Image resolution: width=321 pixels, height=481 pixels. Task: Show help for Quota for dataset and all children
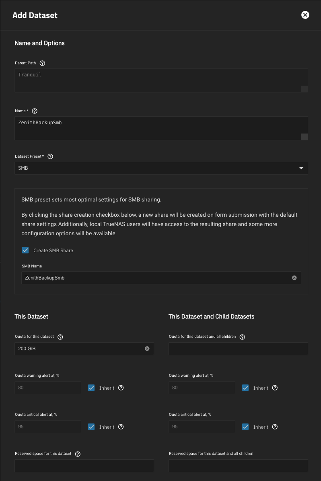click(242, 337)
